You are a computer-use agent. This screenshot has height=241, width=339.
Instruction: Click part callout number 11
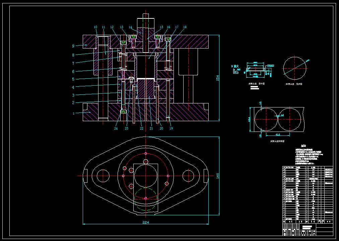[x=104, y=27]
